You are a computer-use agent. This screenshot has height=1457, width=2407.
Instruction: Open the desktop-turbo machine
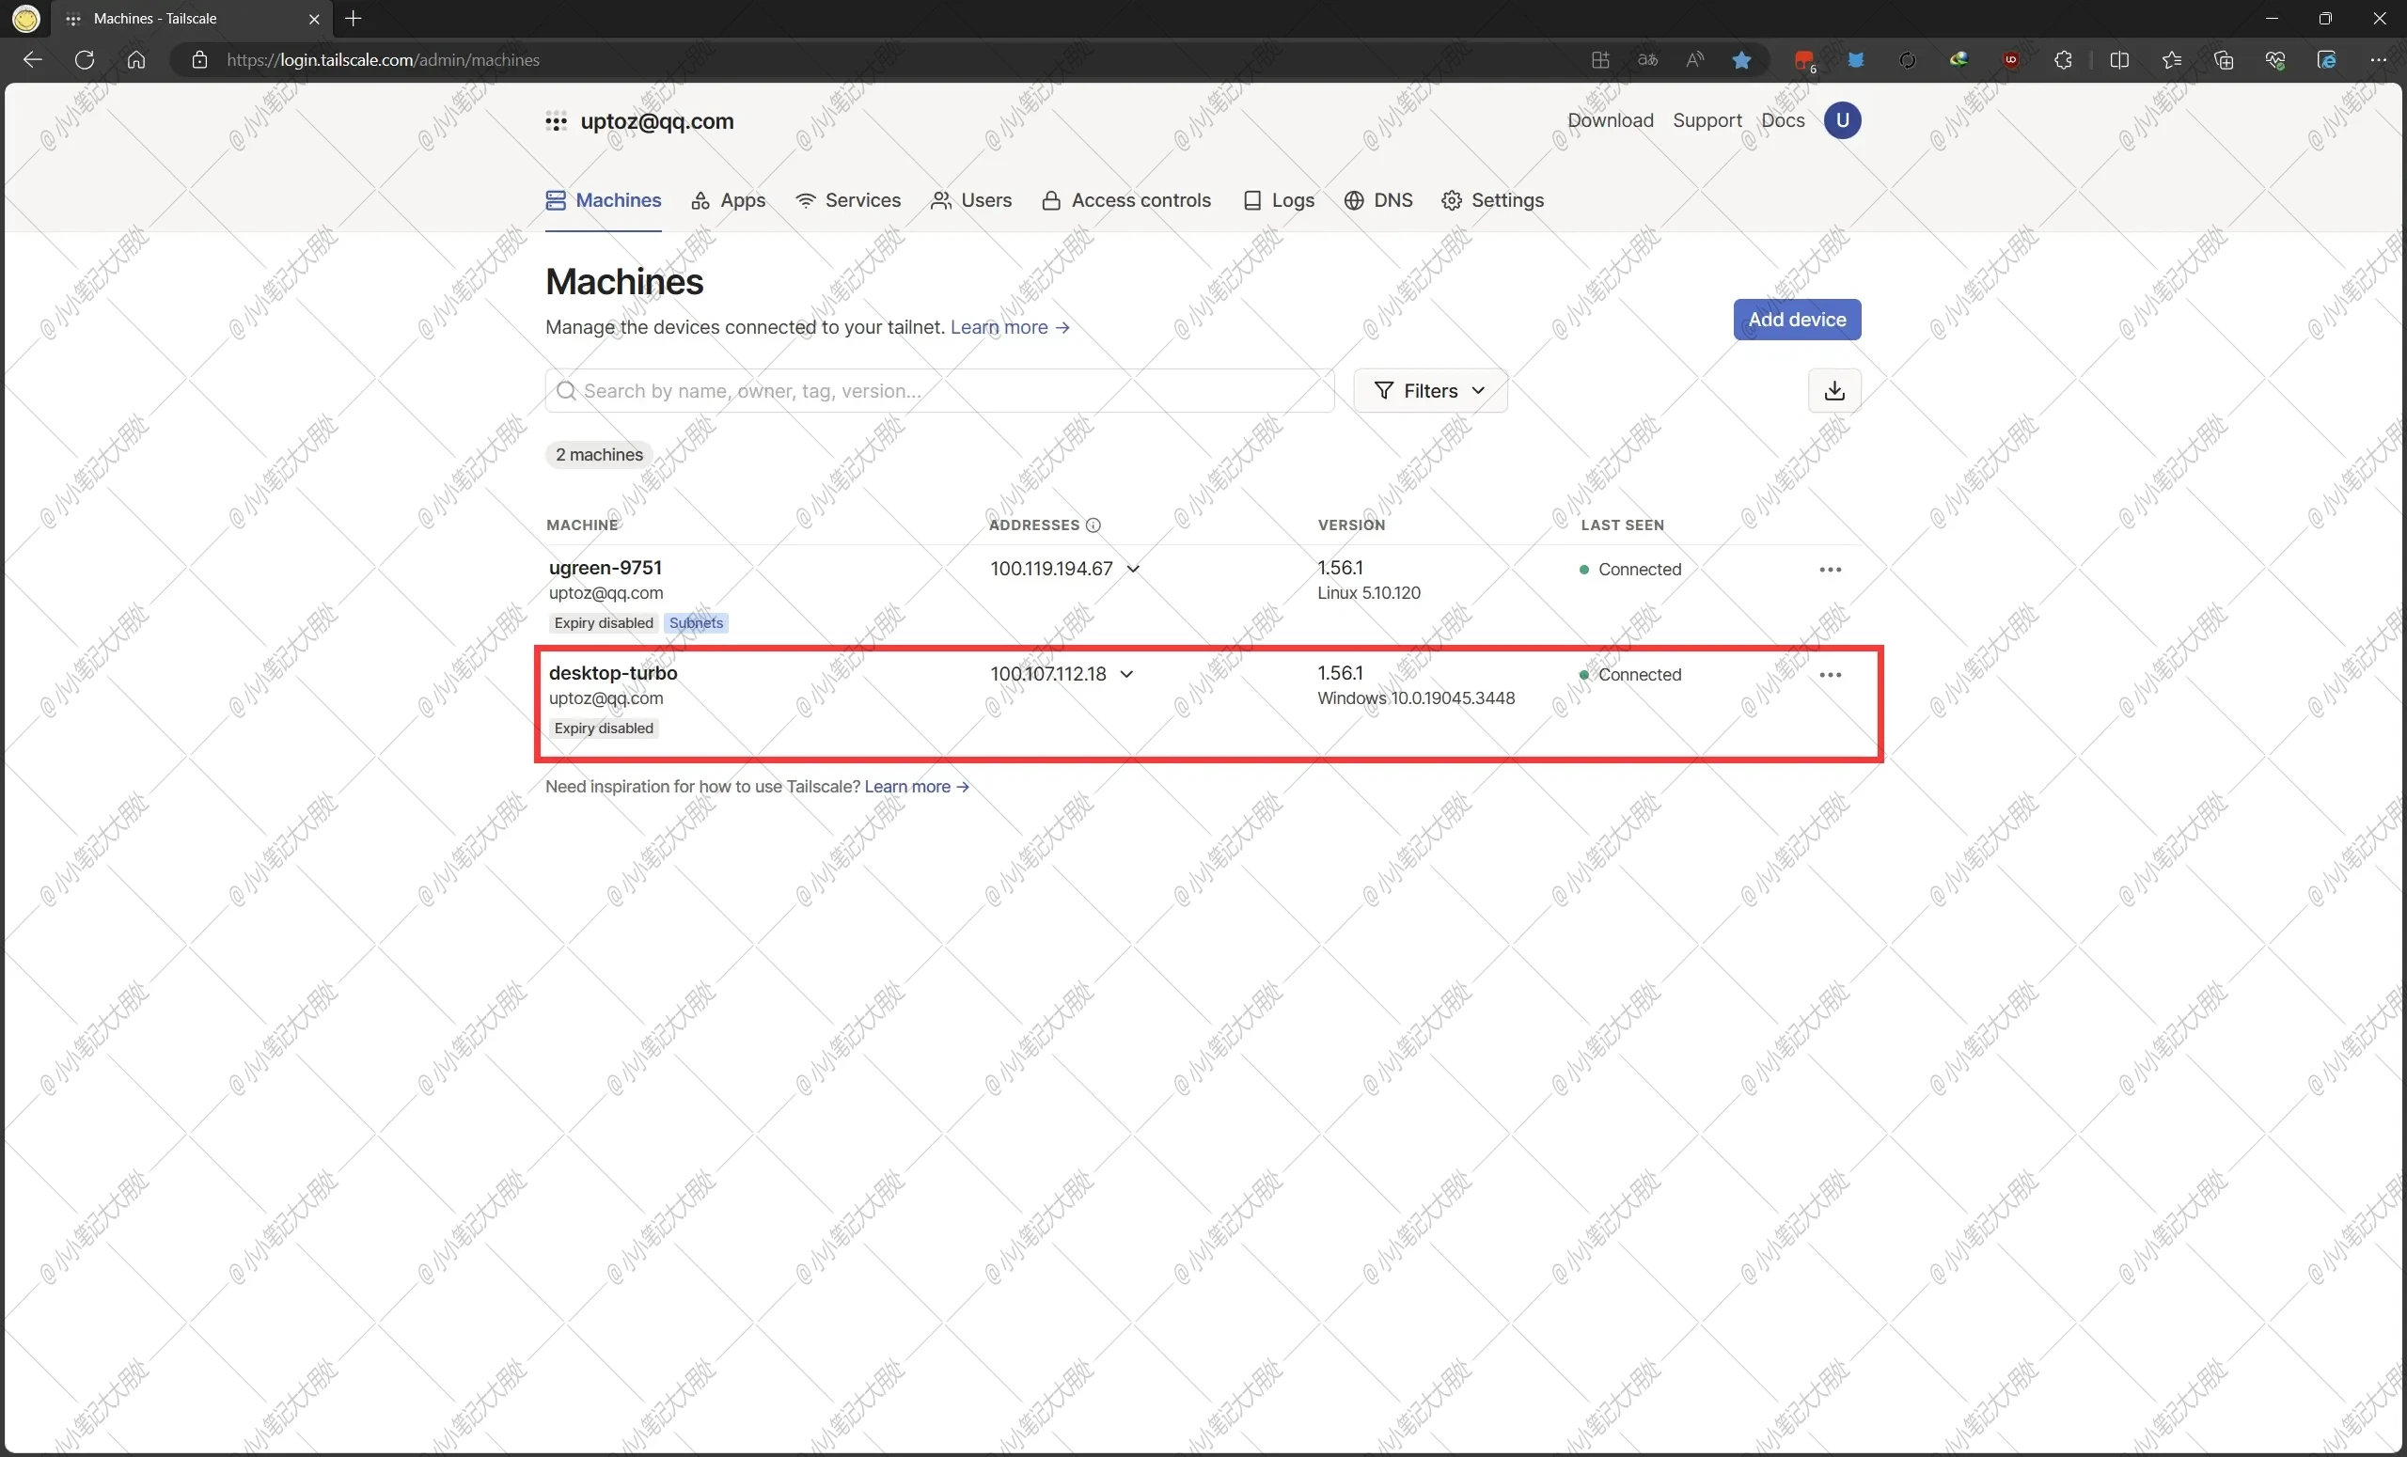point(612,673)
